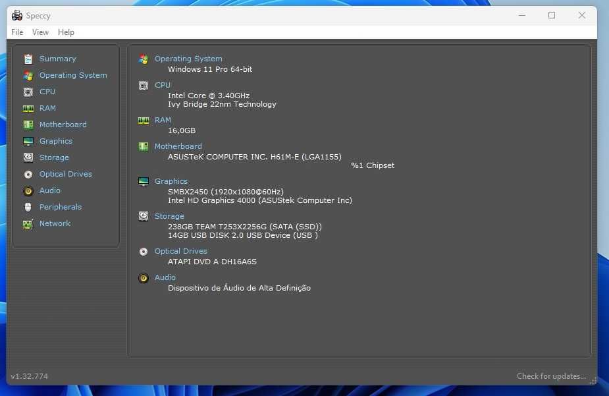Click ASUSTeK COMPUTER INC. H61M-E text
The image size is (609, 396).
click(x=255, y=157)
